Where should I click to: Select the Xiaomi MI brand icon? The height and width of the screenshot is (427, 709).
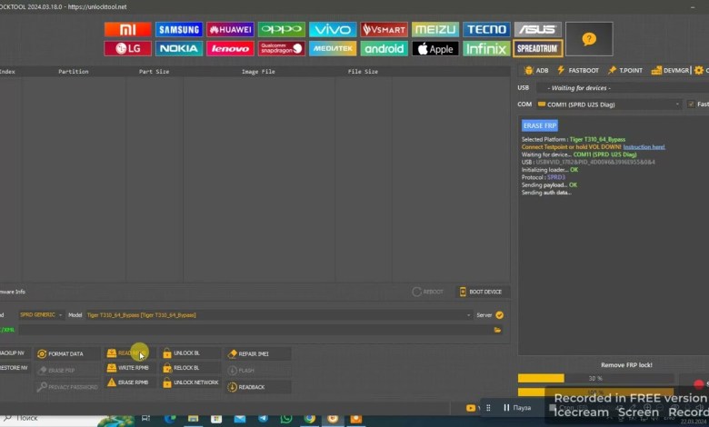tap(127, 29)
